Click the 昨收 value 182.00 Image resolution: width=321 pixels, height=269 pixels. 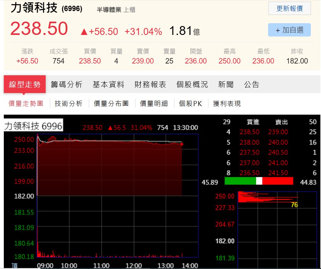(x=297, y=61)
